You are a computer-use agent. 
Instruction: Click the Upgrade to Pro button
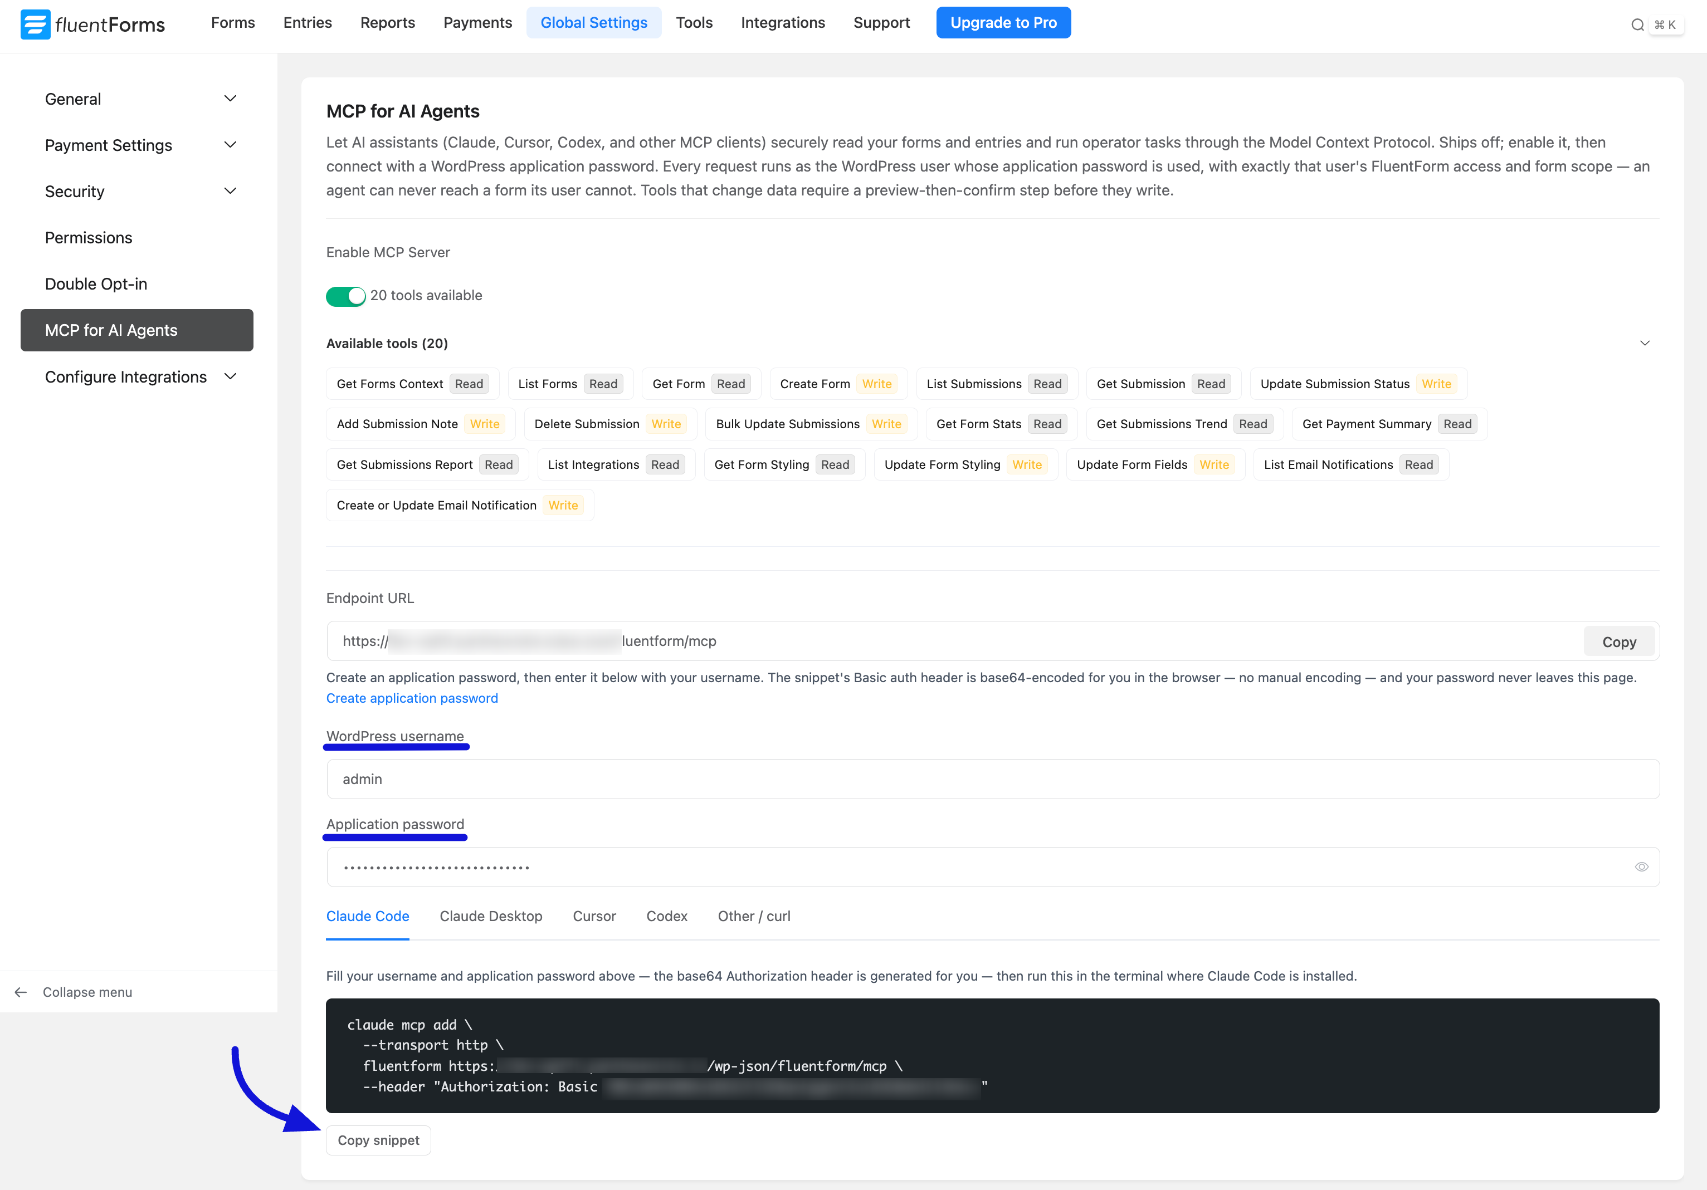click(x=1004, y=23)
